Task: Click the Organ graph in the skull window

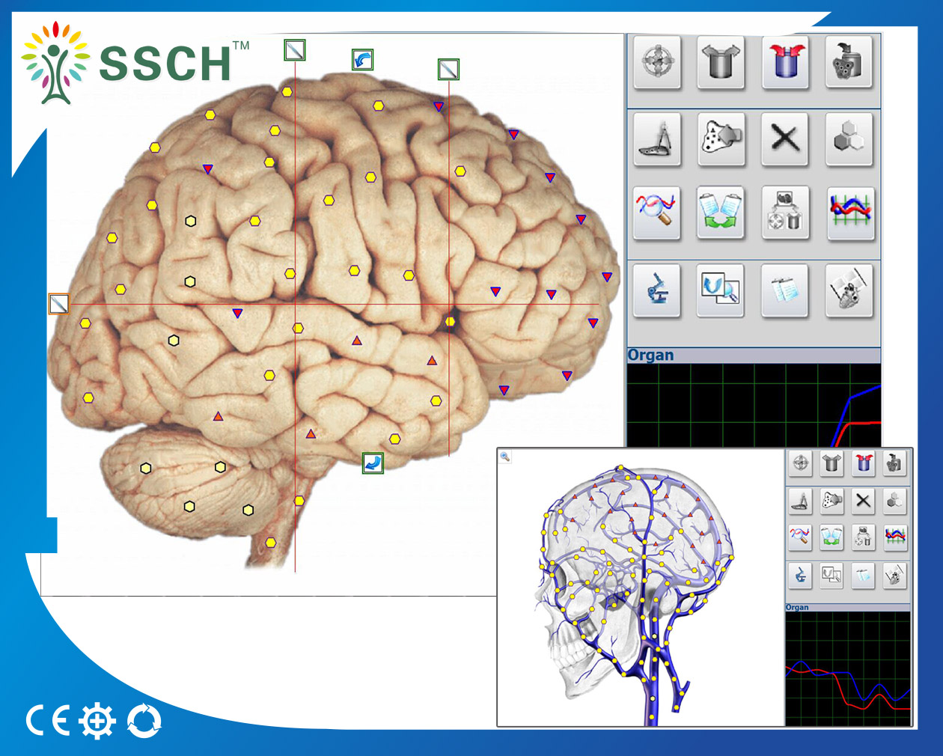Action: pos(848,668)
